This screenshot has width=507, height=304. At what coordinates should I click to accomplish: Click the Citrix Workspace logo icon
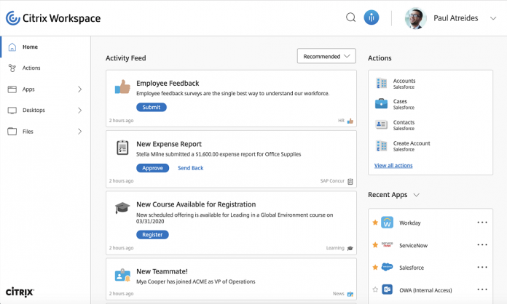tap(13, 18)
